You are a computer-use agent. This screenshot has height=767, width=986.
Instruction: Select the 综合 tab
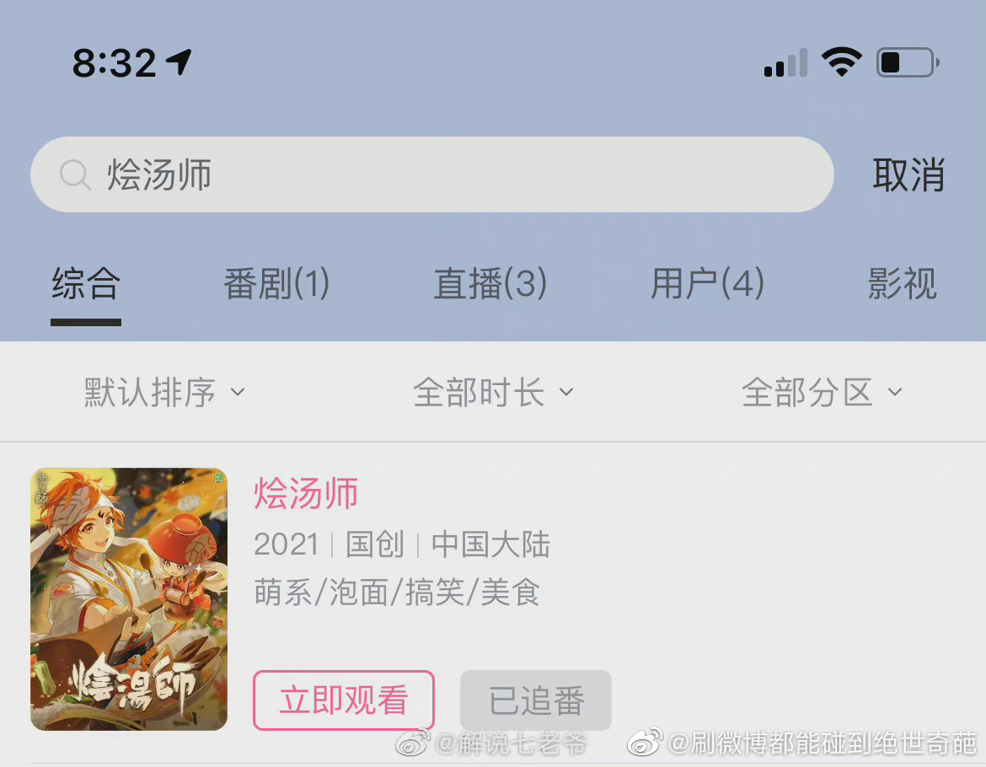86,283
